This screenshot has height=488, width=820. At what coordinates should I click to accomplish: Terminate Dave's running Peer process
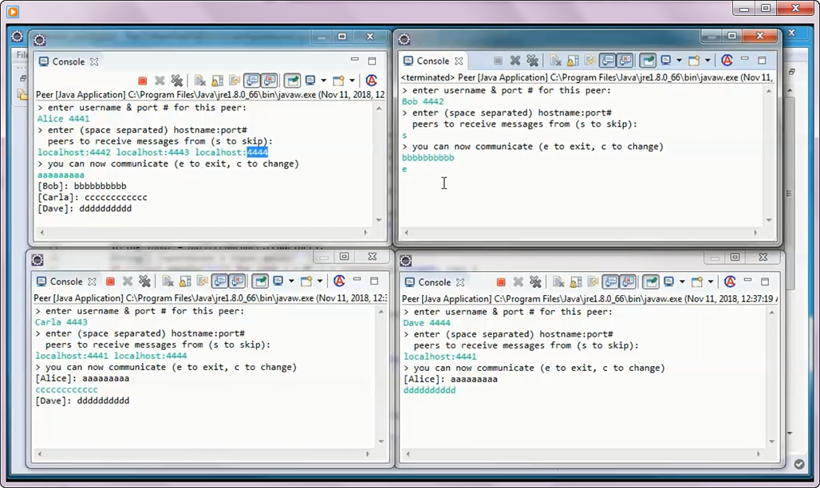coord(502,281)
